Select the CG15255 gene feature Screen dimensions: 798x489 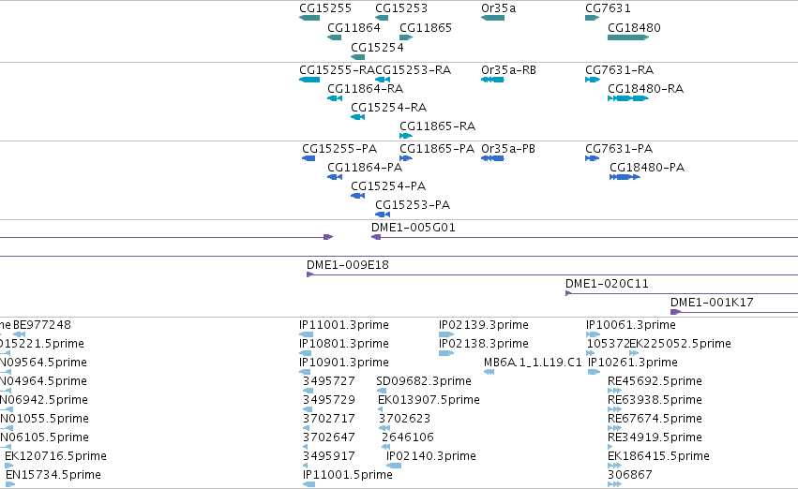[x=309, y=18]
